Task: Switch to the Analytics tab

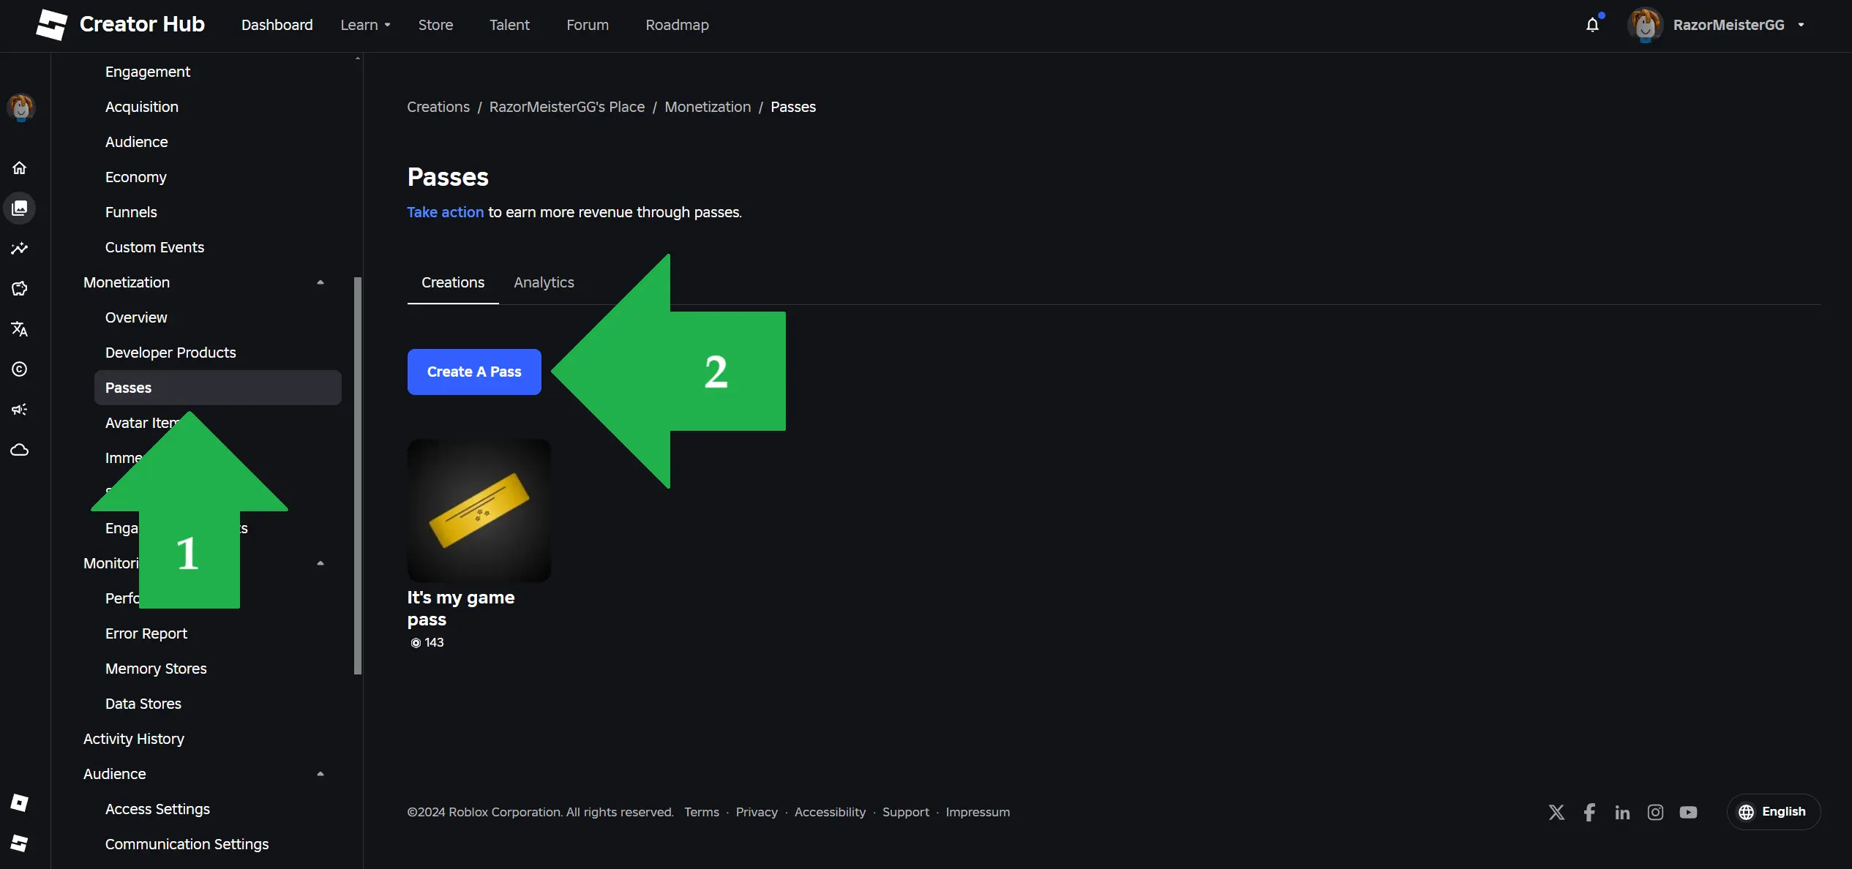Action: [x=544, y=282]
